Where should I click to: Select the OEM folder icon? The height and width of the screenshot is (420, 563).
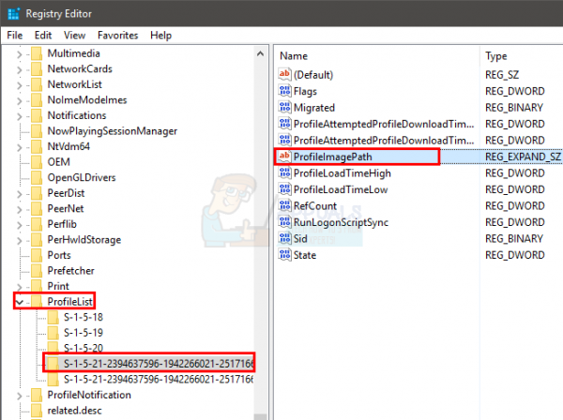pyautogui.click(x=37, y=162)
